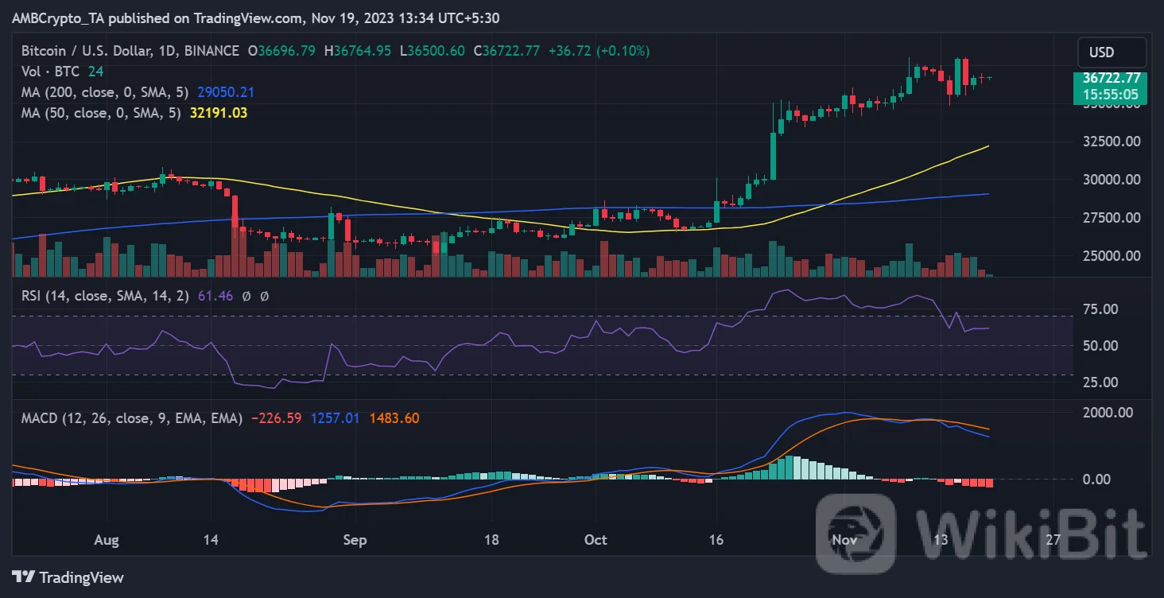Click the second Ø icon beside the RSI value
1164x598 pixels.
264,295
